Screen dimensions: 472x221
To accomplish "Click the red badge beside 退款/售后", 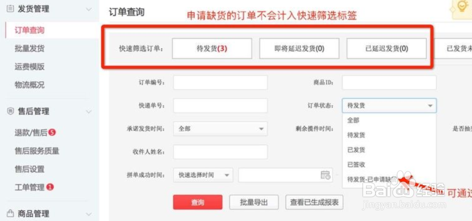I will (52, 132).
